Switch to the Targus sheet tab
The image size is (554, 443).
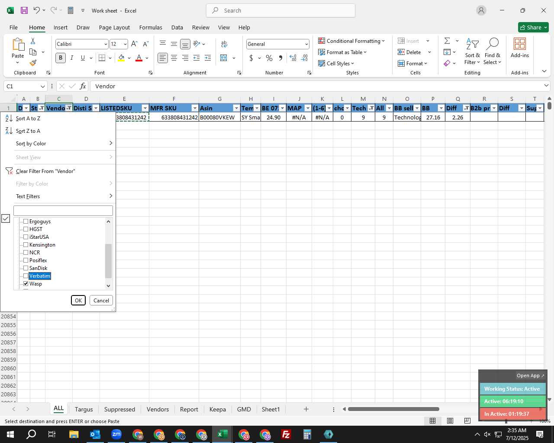click(x=84, y=409)
